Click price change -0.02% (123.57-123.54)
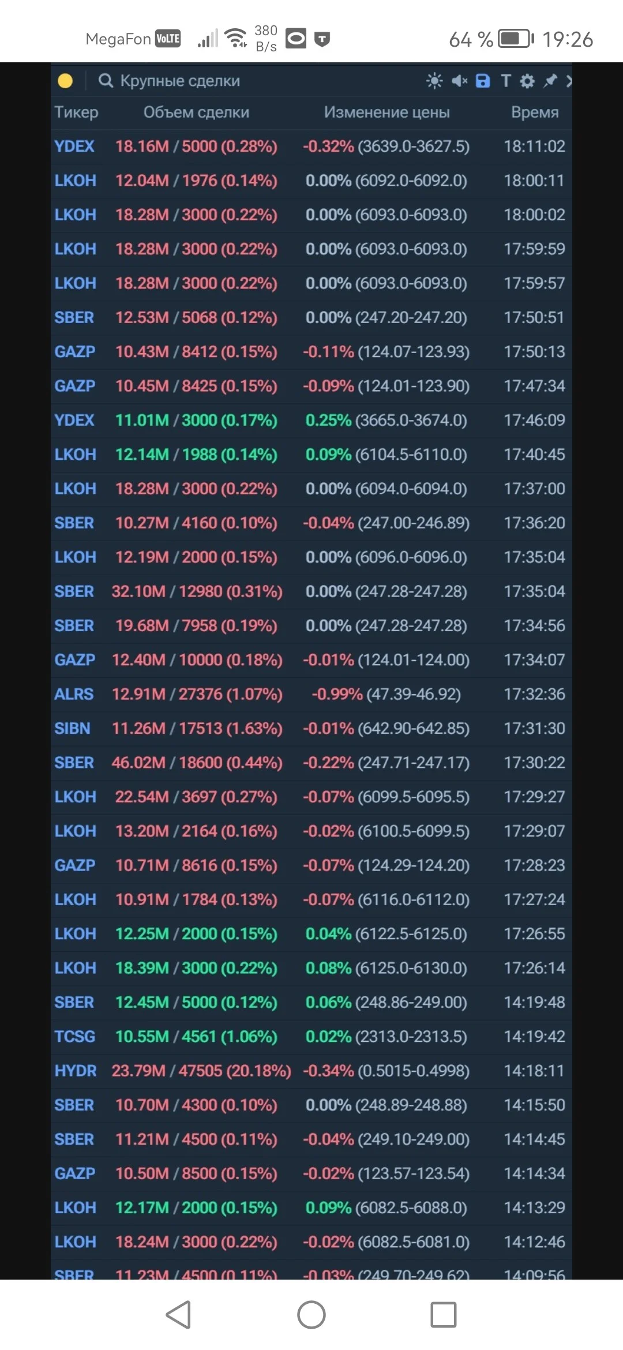This screenshot has width=623, height=1350. 386,1174
